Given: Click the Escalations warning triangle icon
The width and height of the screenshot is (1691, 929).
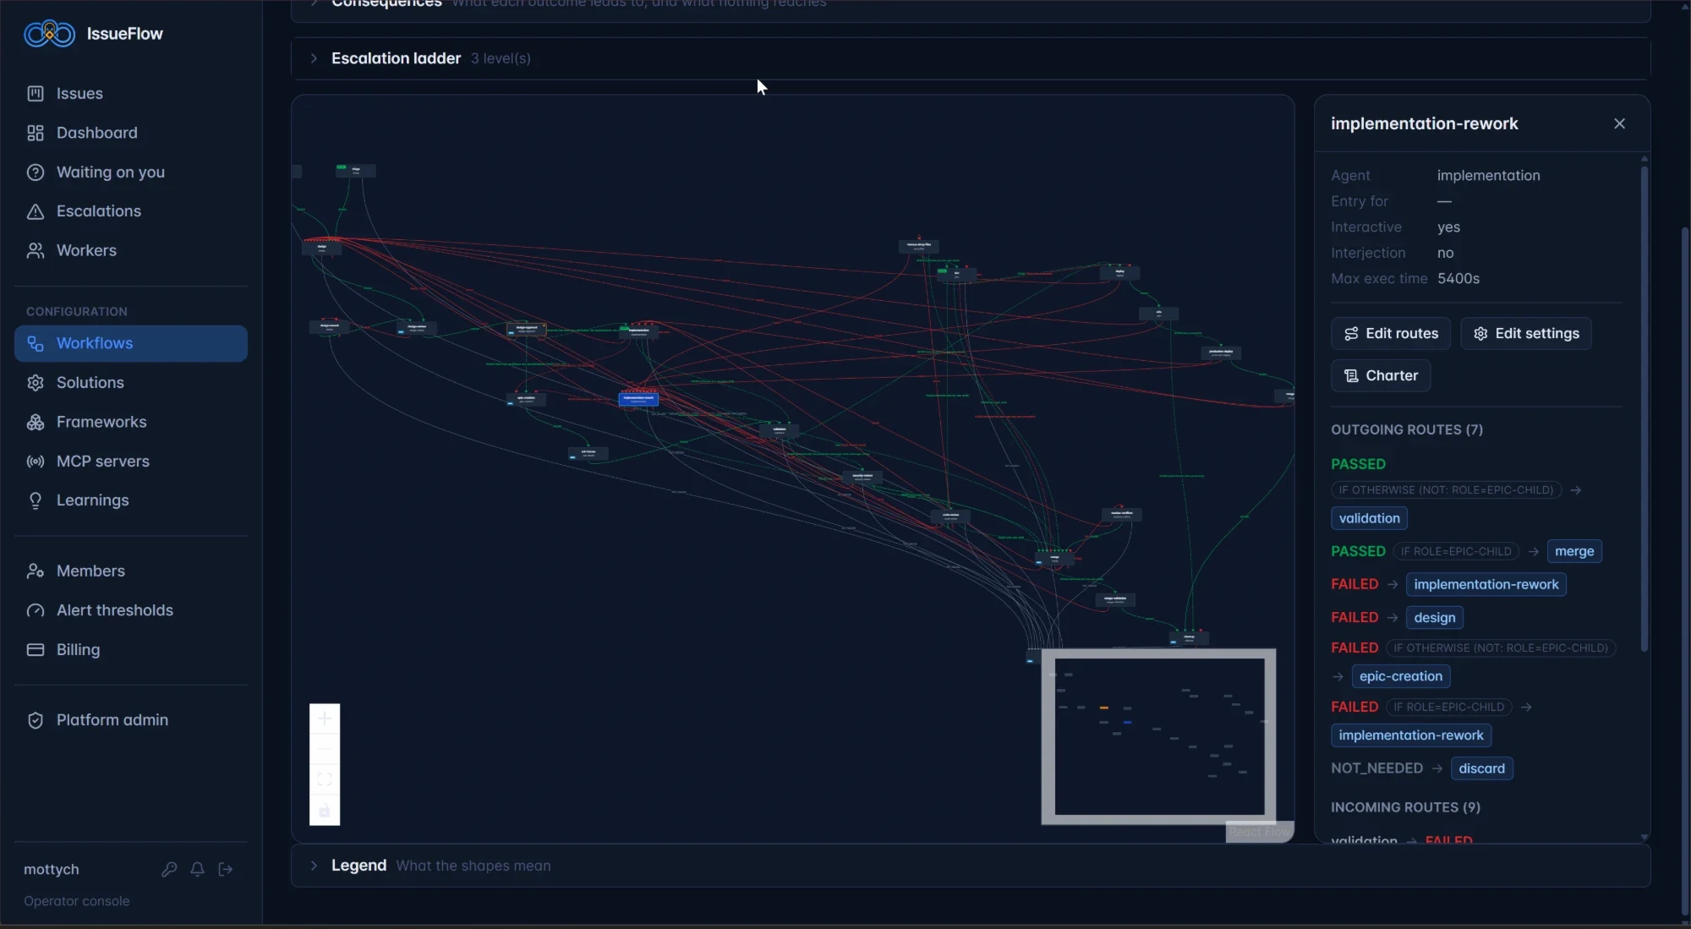Looking at the screenshot, I should 36,211.
